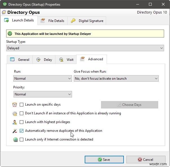Click the Delay tab clock icon
Viewport: 170px width, 167px height.
(38, 60)
